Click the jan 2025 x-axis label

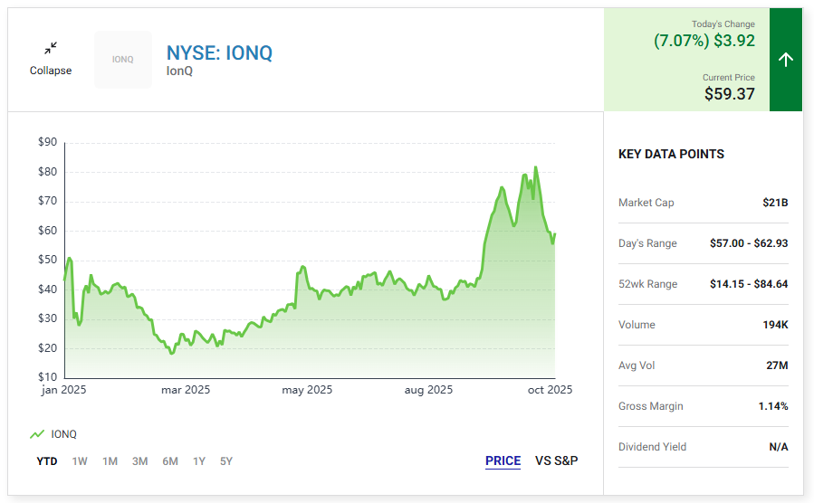pos(64,390)
